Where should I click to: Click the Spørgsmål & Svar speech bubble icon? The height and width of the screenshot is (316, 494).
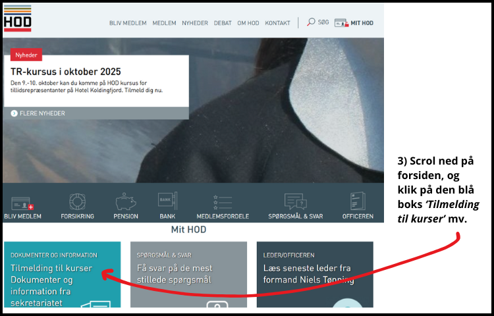[x=296, y=201]
